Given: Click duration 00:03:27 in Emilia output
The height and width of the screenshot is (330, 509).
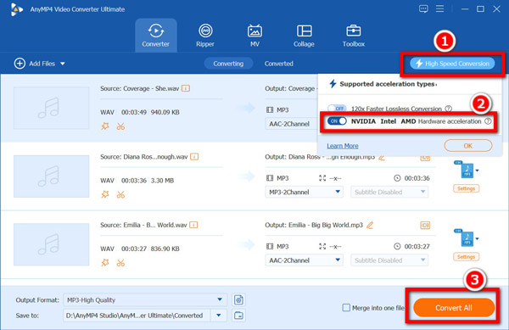Looking at the screenshot, I should coord(417,246).
